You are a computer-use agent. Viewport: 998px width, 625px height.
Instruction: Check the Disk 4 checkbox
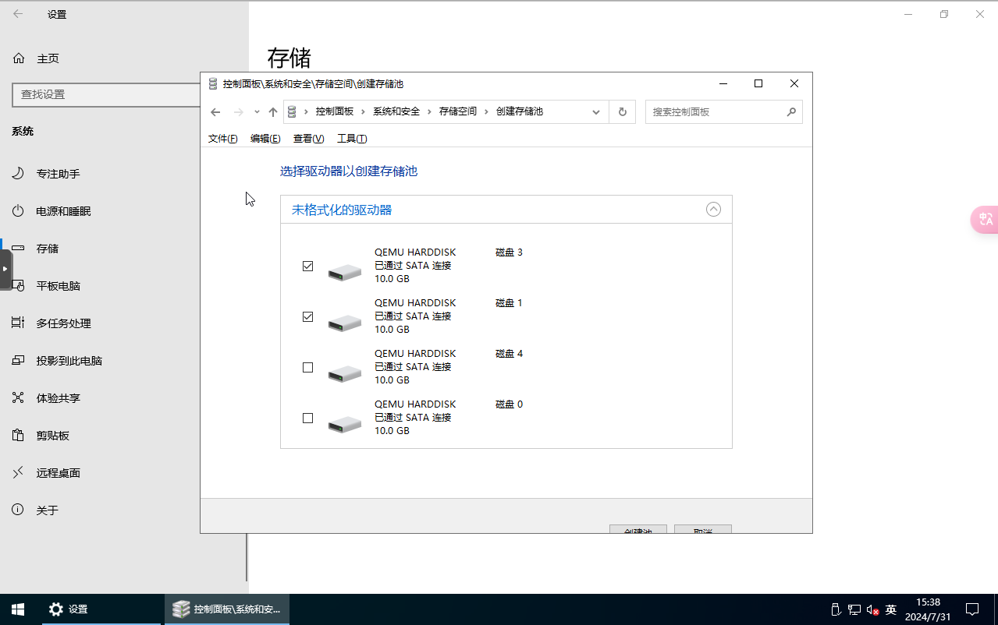[307, 367]
